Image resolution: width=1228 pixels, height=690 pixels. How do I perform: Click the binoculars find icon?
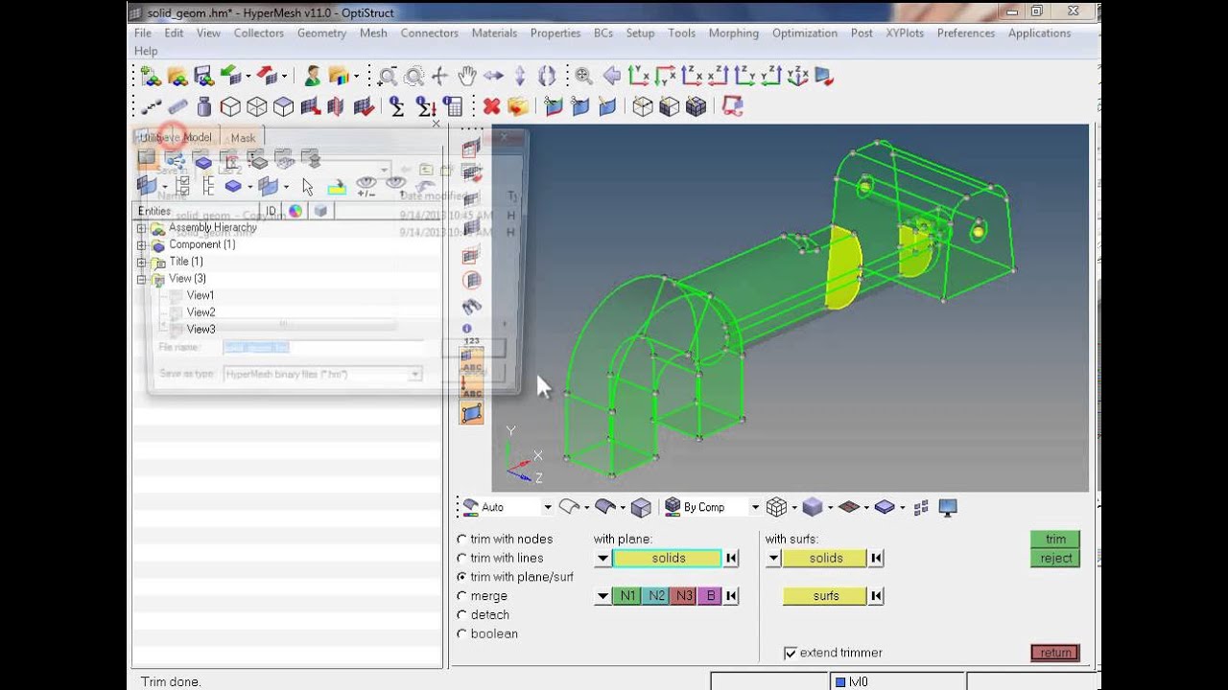471,308
